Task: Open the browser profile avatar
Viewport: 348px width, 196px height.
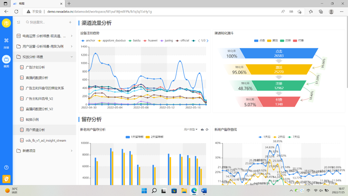Action: 331,12
